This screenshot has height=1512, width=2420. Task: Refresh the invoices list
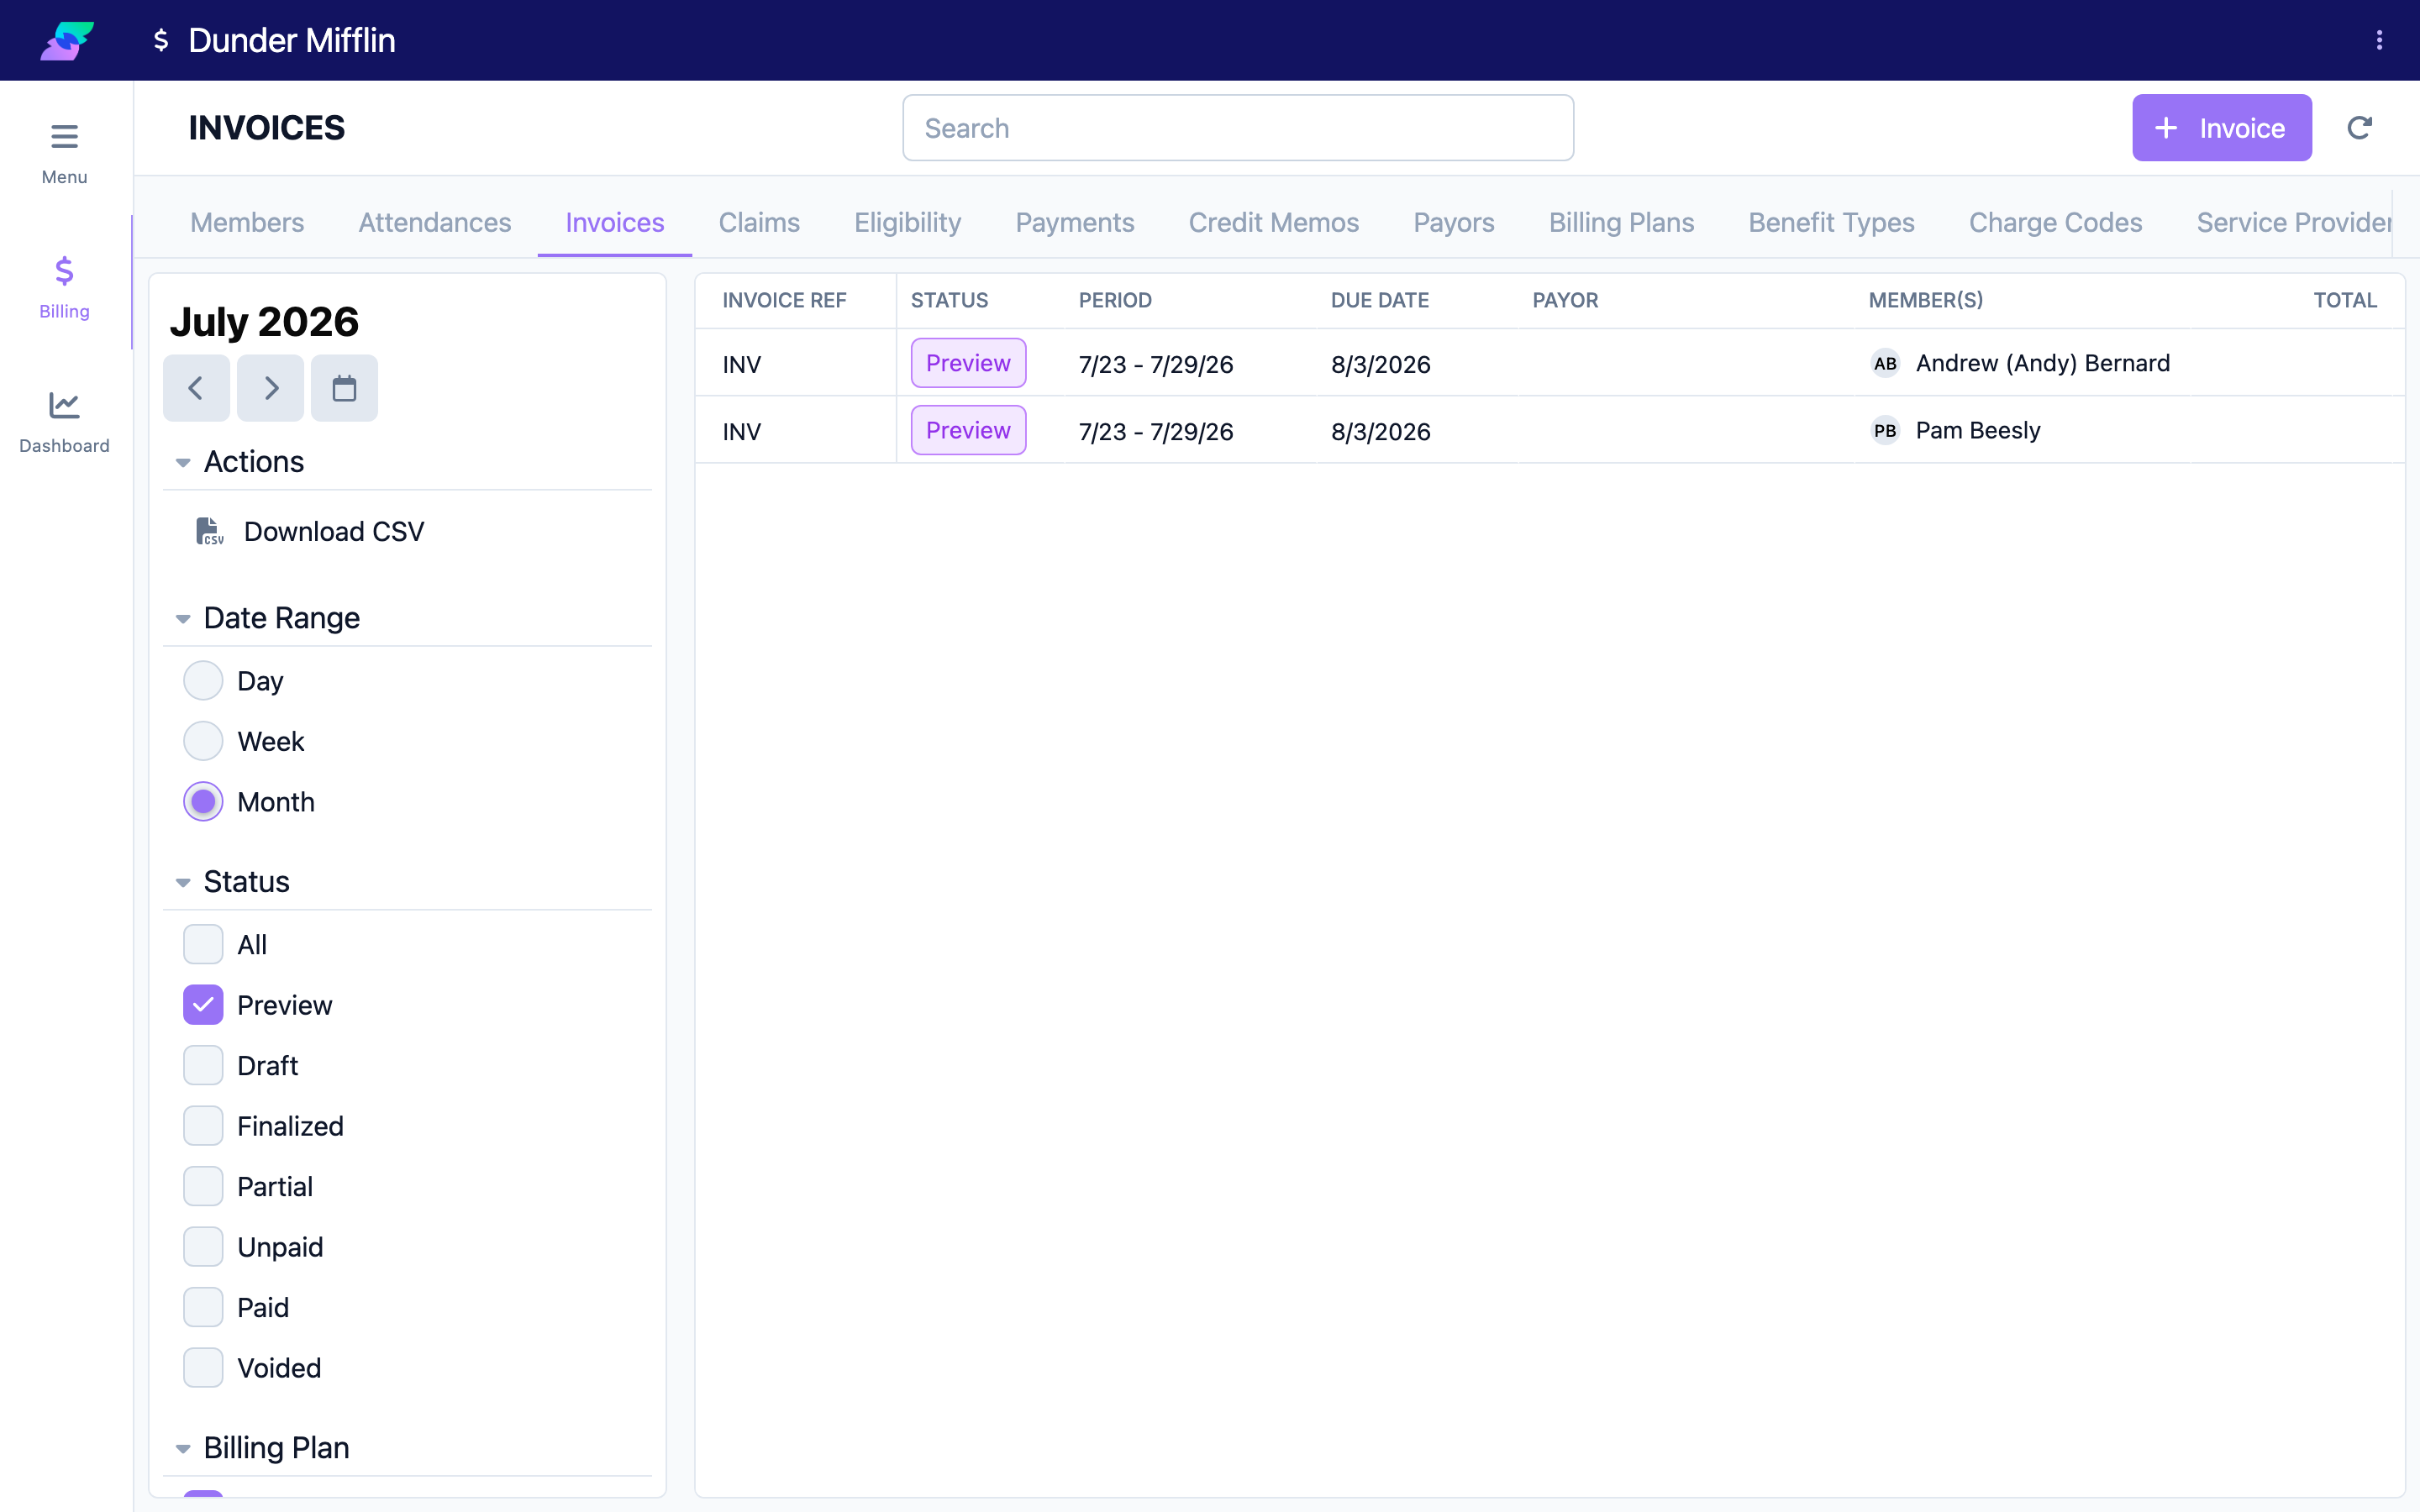2359,128
